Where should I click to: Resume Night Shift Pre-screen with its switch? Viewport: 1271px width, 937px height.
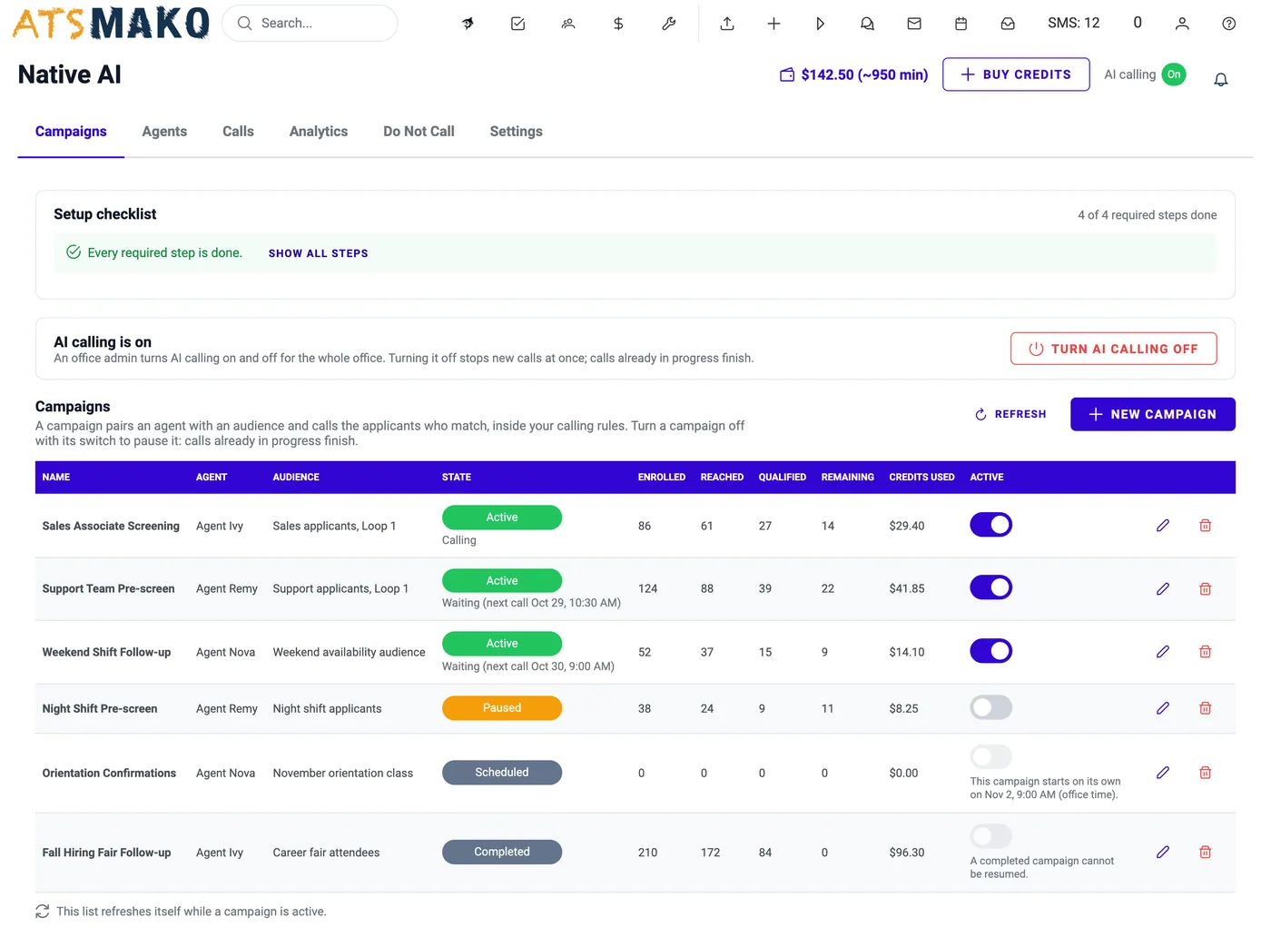pos(990,707)
